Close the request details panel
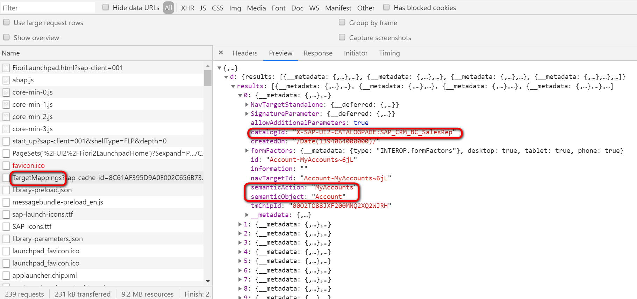This screenshot has width=637, height=299. coord(221,53)
